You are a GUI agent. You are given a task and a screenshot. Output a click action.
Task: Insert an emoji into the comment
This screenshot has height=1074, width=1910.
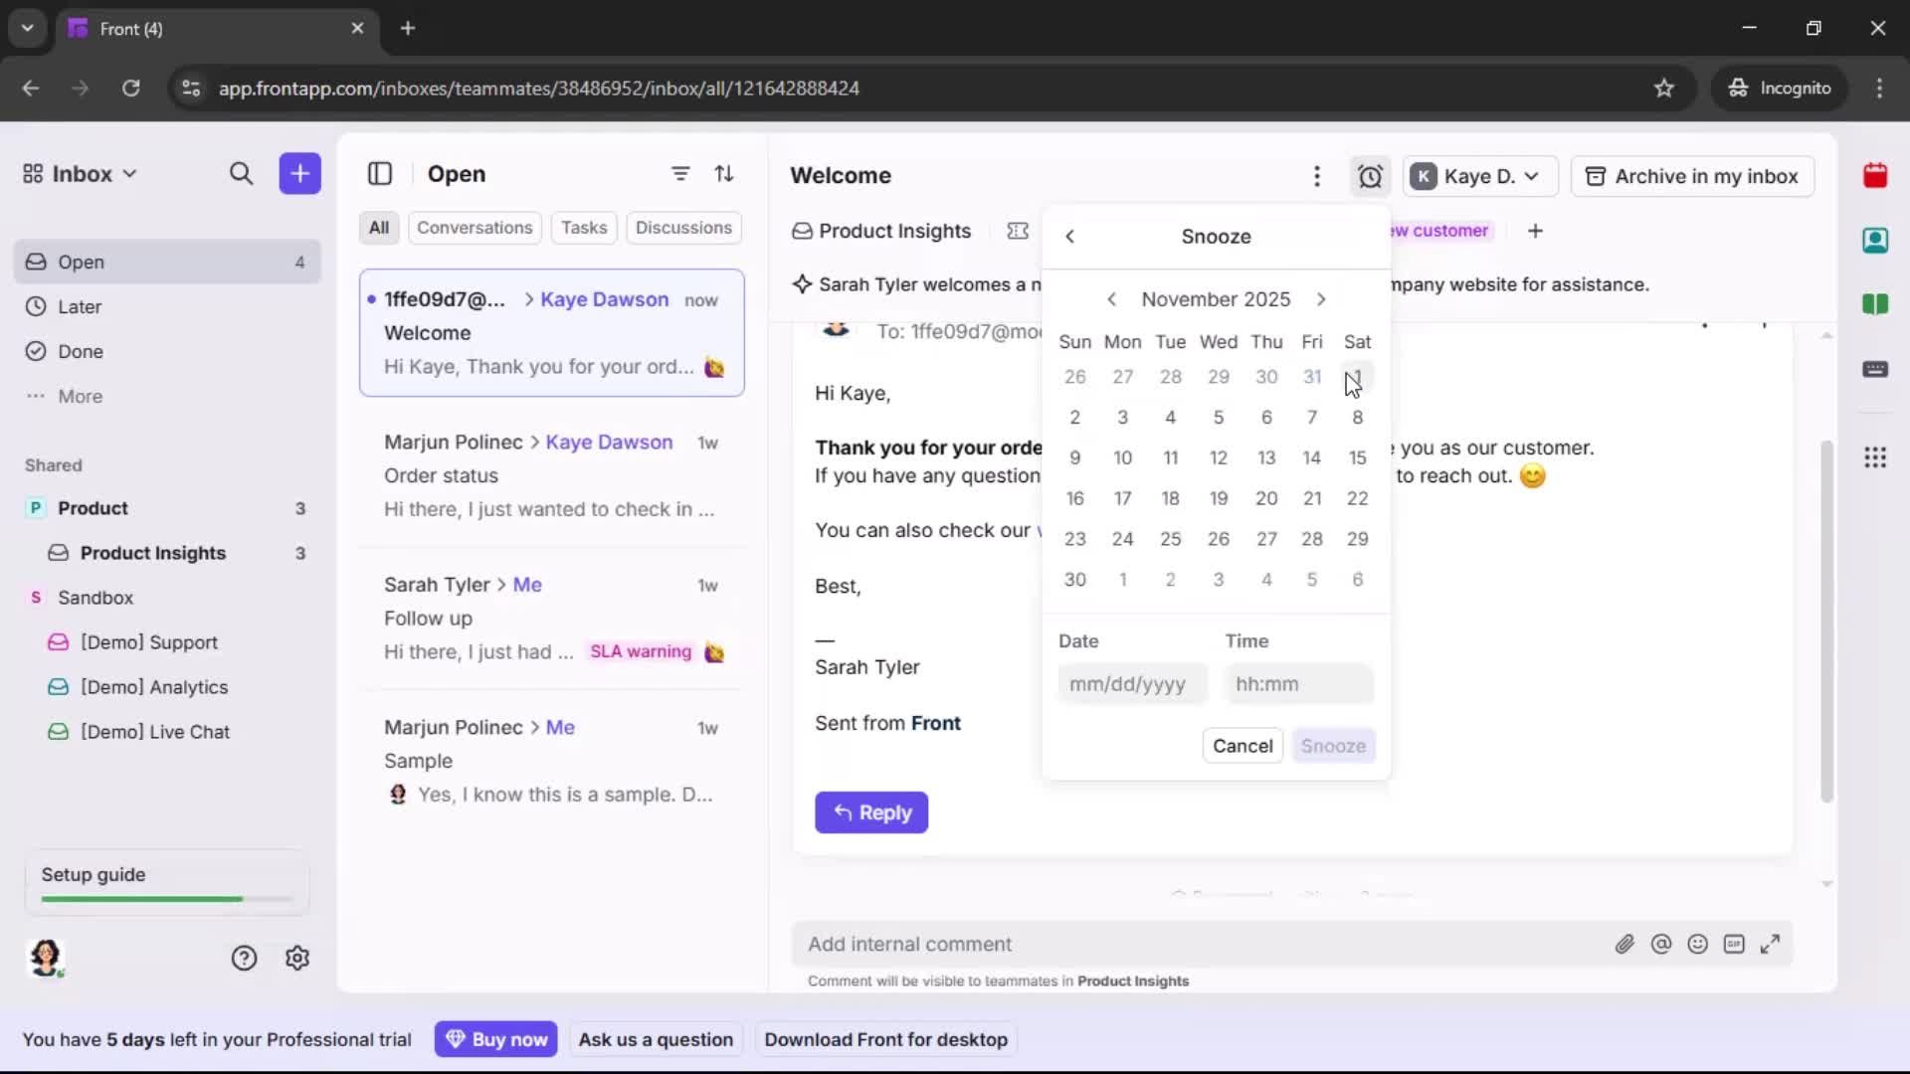pos(1697,944)
